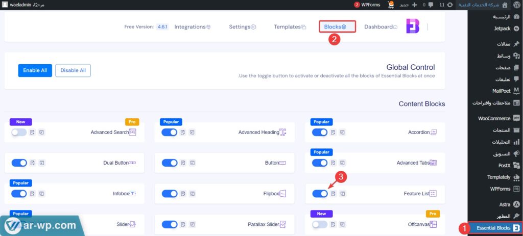Open documentation icon next to Feature List toggle
Screen dimensions: 523x236
333,194
